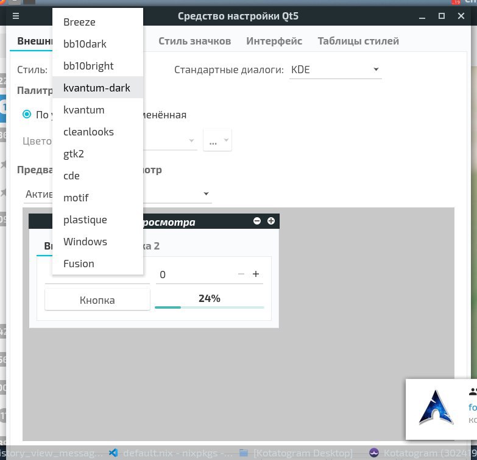Choose bb10bright style from list
Viewport: 477px width, 460px height.
(97, 66)
